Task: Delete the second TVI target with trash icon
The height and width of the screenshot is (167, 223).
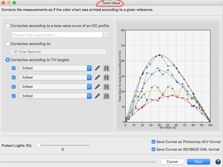Action: (x=106, y=77)
